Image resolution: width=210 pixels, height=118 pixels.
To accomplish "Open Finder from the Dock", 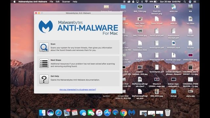I will [x=42, y=113].
